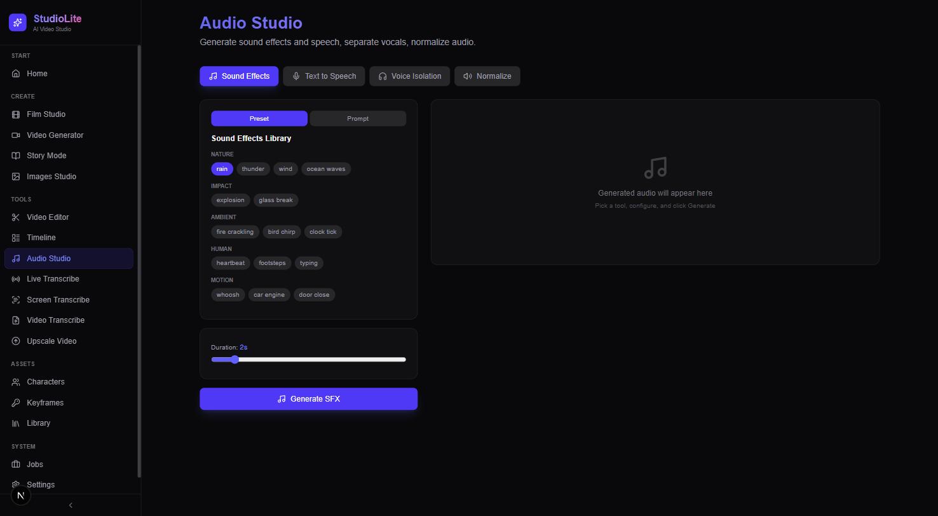This screenshot has width=938, height=516.
Task: Click the round N badge at bottom left
Action: click(x=21, y=496)
